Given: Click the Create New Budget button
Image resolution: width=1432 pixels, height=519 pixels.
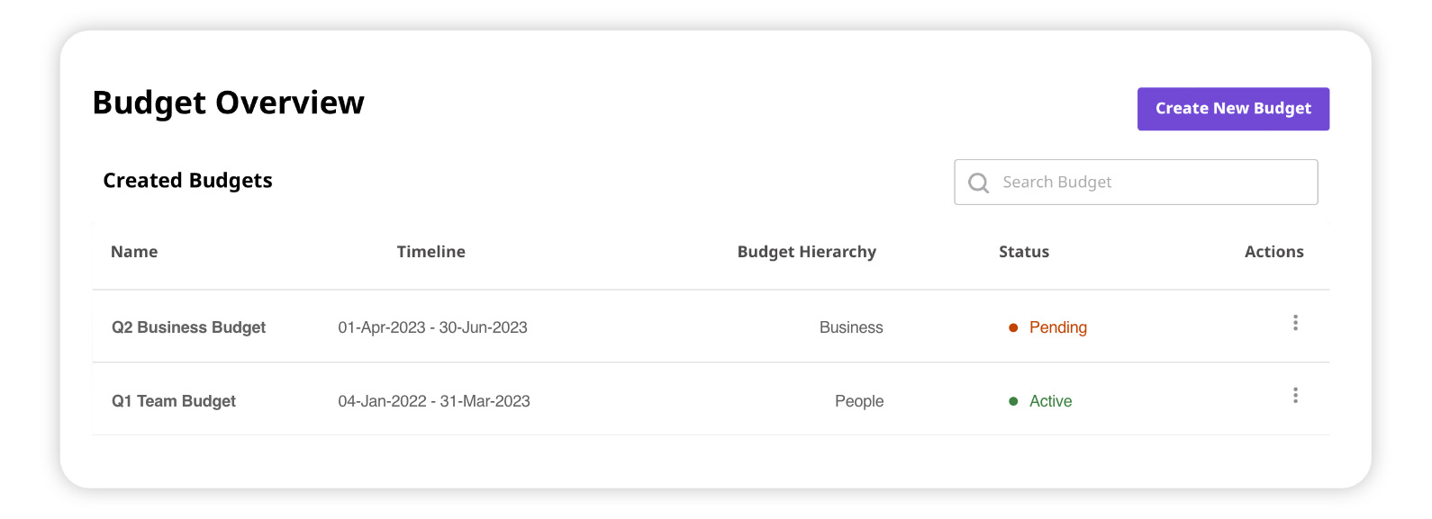Looking at the screenshot, I should point(1233,108).
